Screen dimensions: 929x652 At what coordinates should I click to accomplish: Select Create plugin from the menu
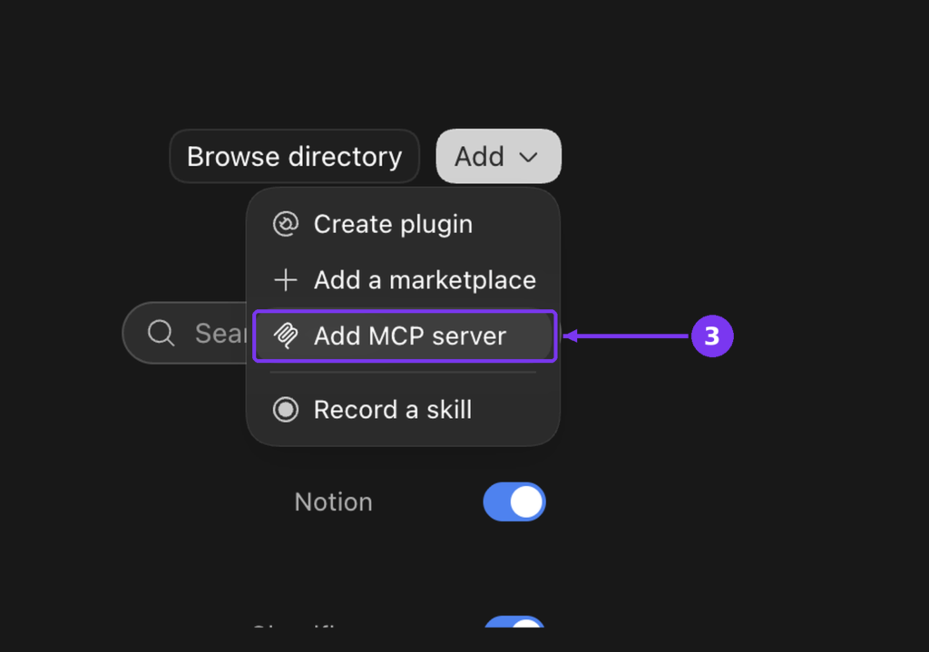pos(403,225)
